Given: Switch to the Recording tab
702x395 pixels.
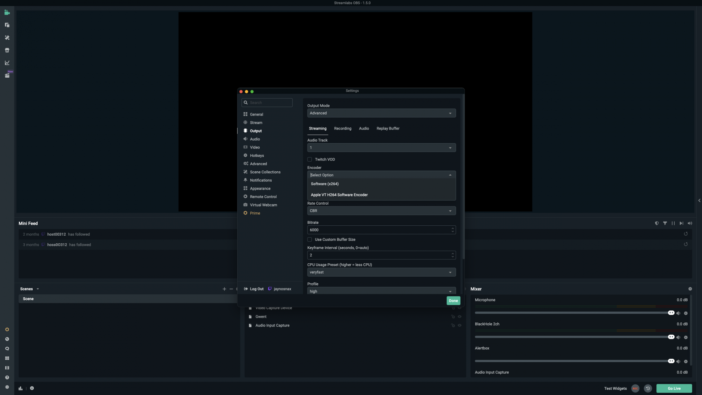Looking at the screenshot, I should click(343, 129).
